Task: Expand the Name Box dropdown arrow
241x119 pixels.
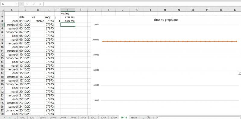Action: click(x=17, y=4)
